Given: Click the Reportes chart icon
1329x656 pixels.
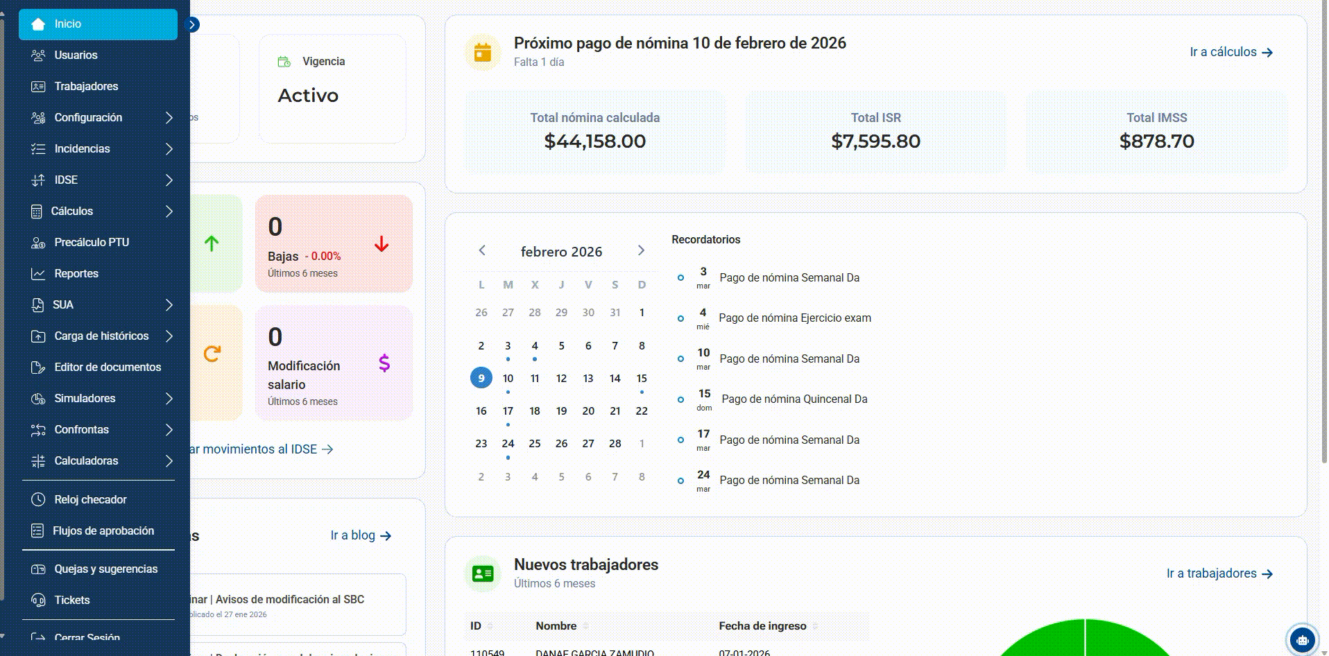Looking at the screenshot, I should pos(38,274).
